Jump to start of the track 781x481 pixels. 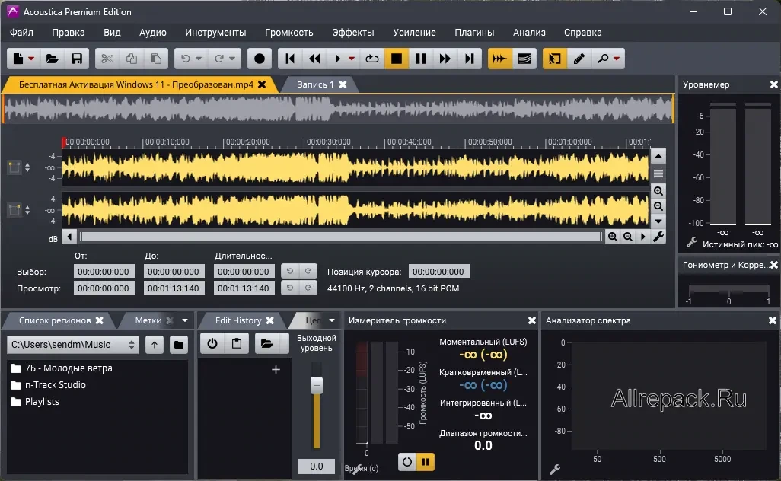pyautogui.click(x=290, y=59)
